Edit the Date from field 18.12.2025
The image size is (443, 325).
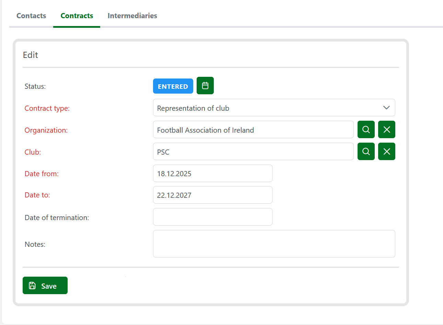(x=212, y=173)
